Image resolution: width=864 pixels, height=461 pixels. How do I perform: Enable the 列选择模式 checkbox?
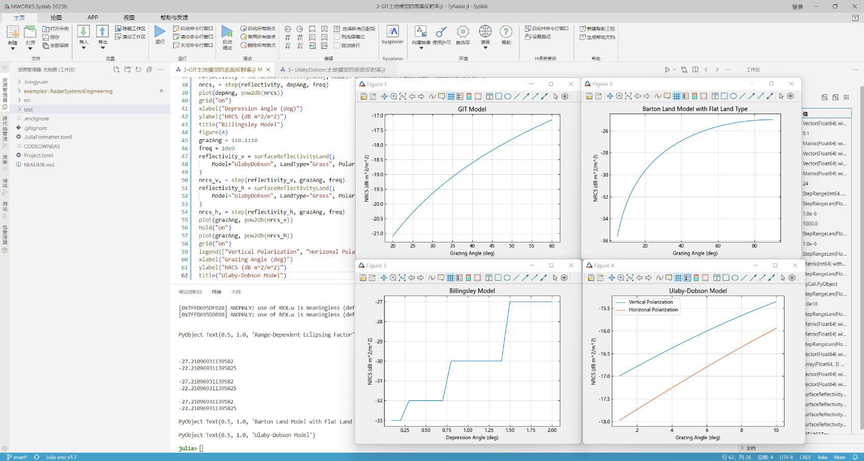tap(337, 37)
